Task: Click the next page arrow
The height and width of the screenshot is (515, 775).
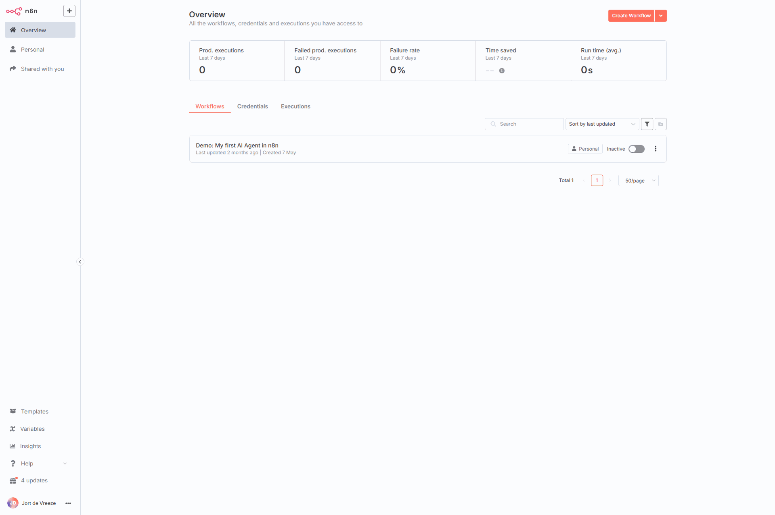Action: [x=610, y=181]
